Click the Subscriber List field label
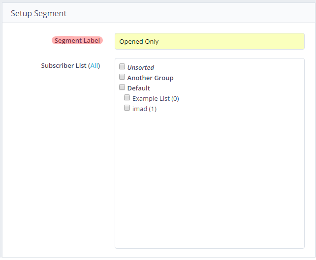 (x=63, y=65)
